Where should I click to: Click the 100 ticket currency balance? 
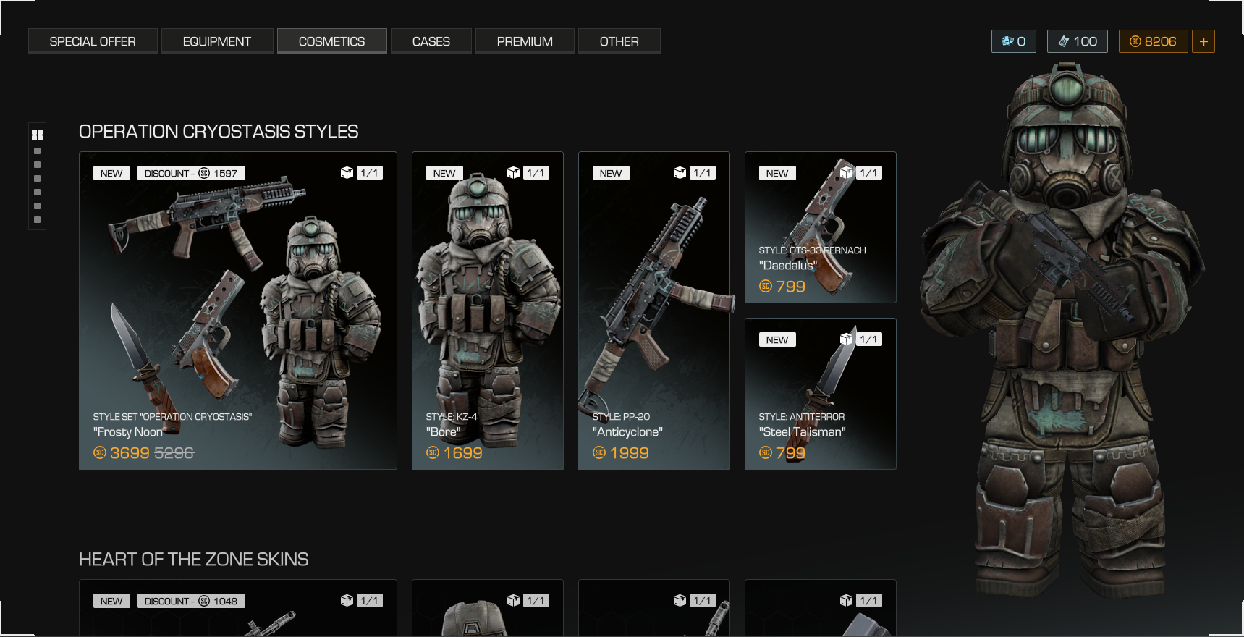[x=1077, y=41]
